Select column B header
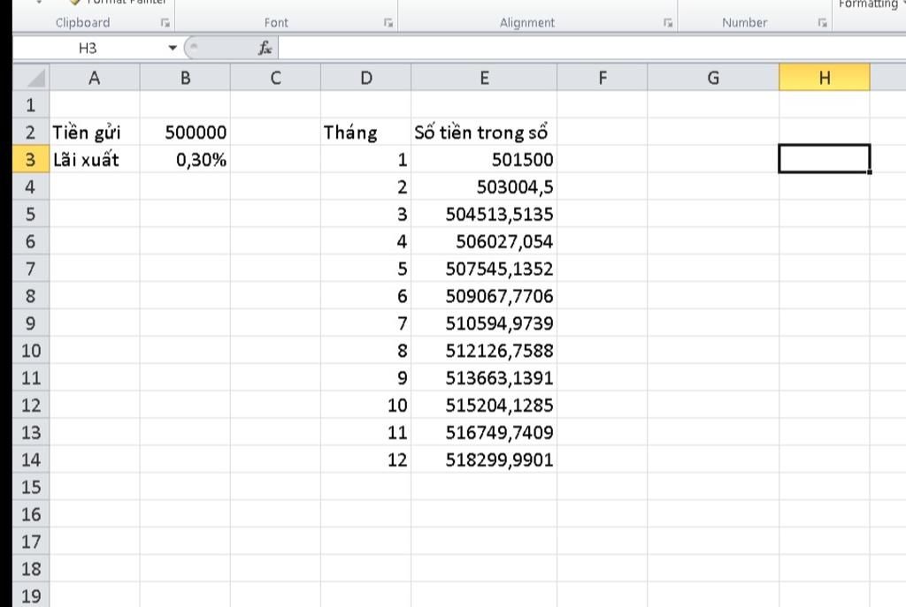Viewport: 906px width, 607px height. pos(185,78)
